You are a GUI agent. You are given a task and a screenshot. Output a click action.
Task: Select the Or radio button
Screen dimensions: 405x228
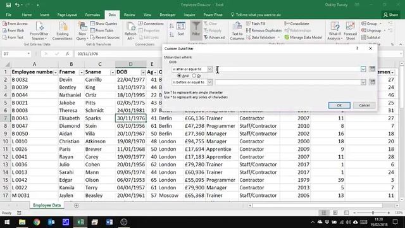coord(194,76)
